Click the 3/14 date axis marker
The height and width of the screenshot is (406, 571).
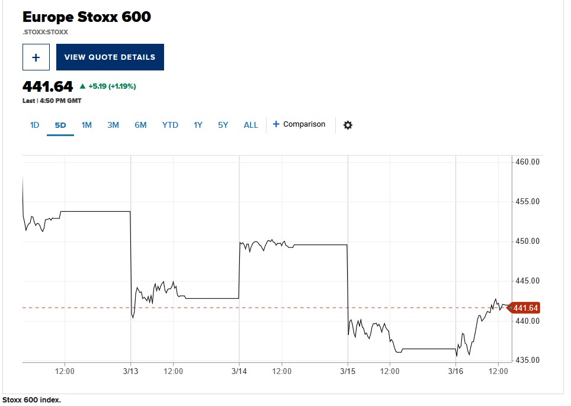pyautogui.click(x=239, y=371)
